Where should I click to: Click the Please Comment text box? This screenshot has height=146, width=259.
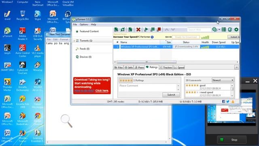click(x=148, y=88)
